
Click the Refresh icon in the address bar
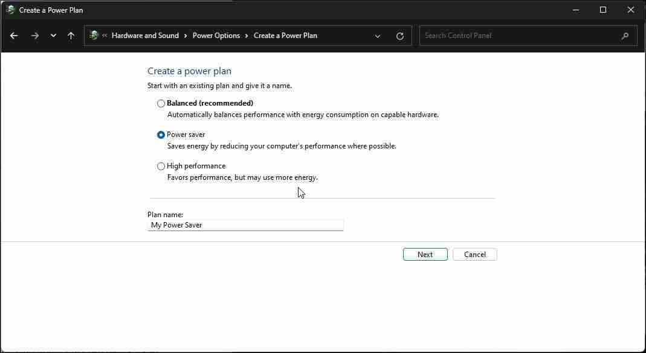click(399, 36)
